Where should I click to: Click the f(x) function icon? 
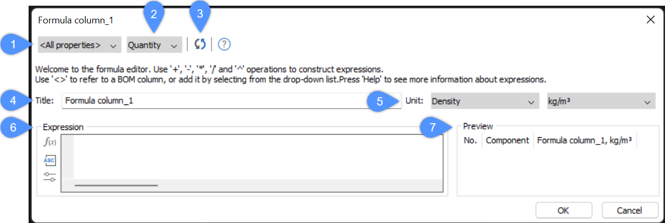coord(49,142)
